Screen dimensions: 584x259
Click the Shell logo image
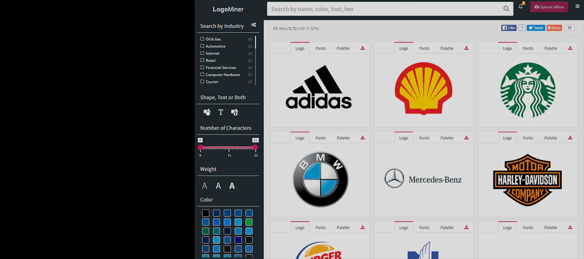423,88
